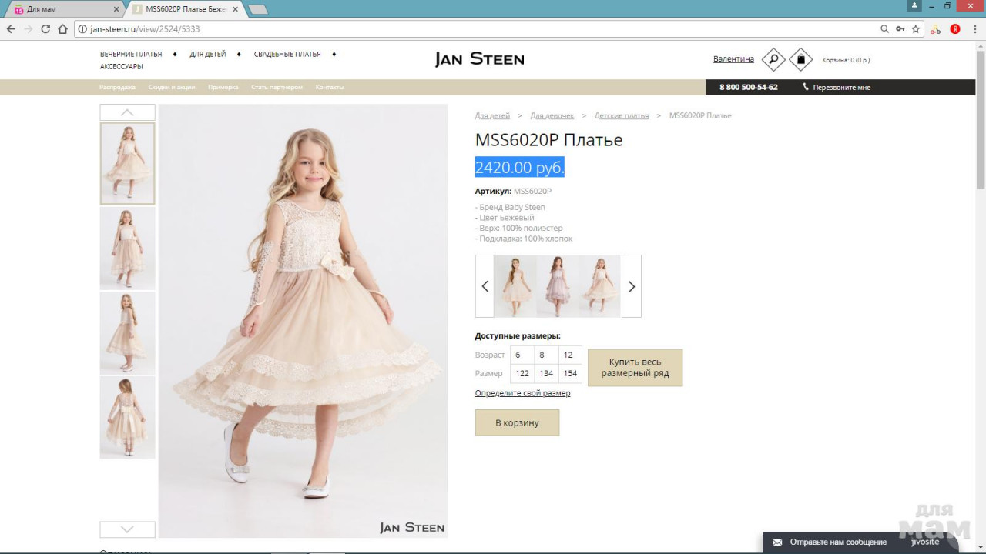
Task: Click the zoom magnifier icon in address bar
Action: pos(884,29)
